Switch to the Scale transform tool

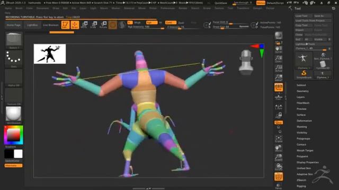(x=93, y=25)
